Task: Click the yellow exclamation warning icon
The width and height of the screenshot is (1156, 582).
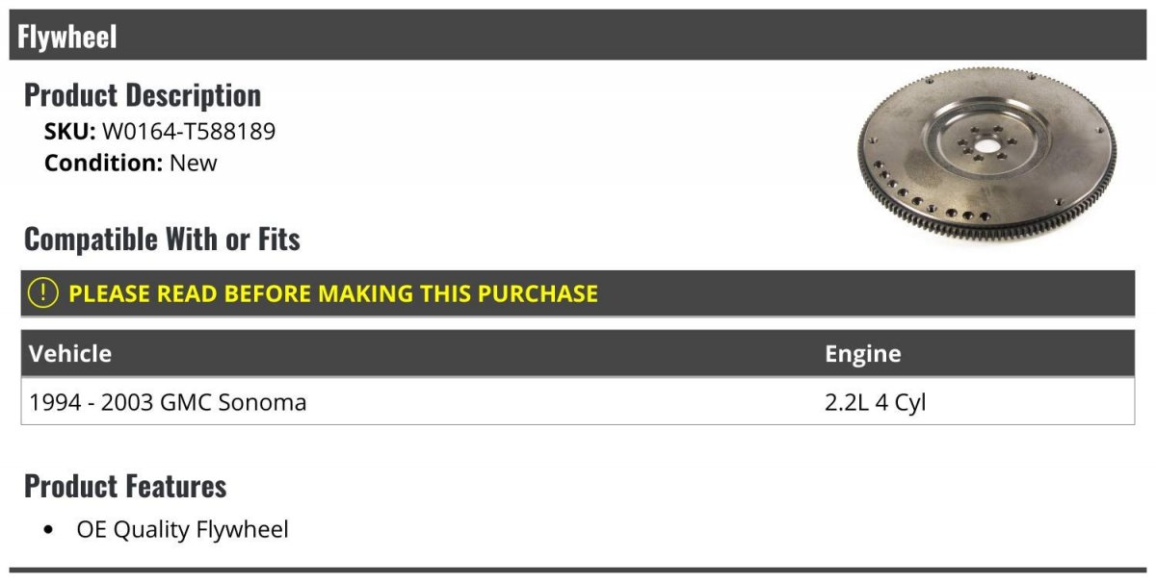Action: (x=42, y=292)
